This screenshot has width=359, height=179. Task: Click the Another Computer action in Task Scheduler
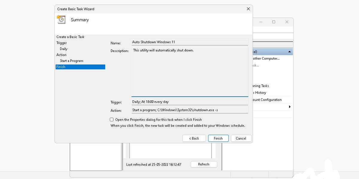pyautogui.click(x=266, y=59)
